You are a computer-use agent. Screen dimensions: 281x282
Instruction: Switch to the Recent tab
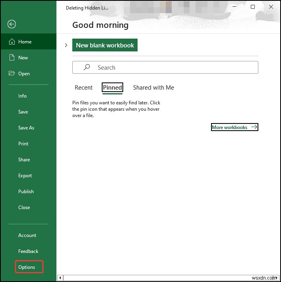pos(83,88)
